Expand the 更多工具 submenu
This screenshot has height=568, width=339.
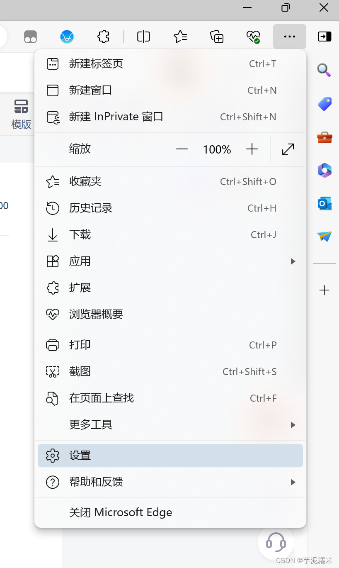pyautogui.click(x=170, y=424)
